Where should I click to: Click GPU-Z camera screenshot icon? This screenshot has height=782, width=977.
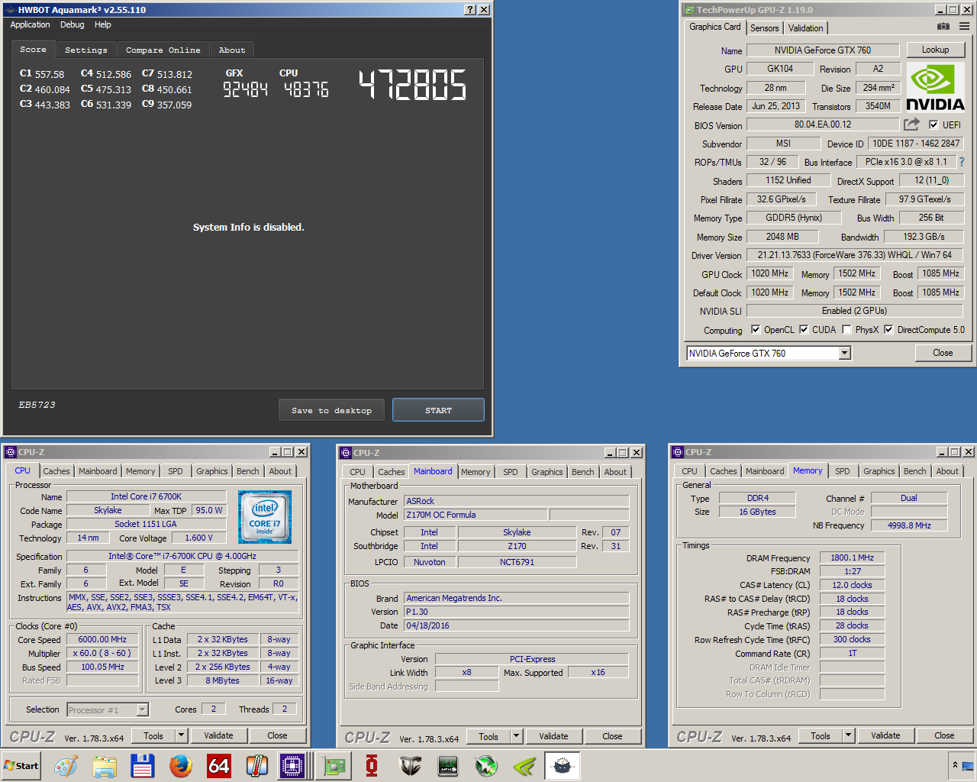pyautogui.click(x=943, y=27)
